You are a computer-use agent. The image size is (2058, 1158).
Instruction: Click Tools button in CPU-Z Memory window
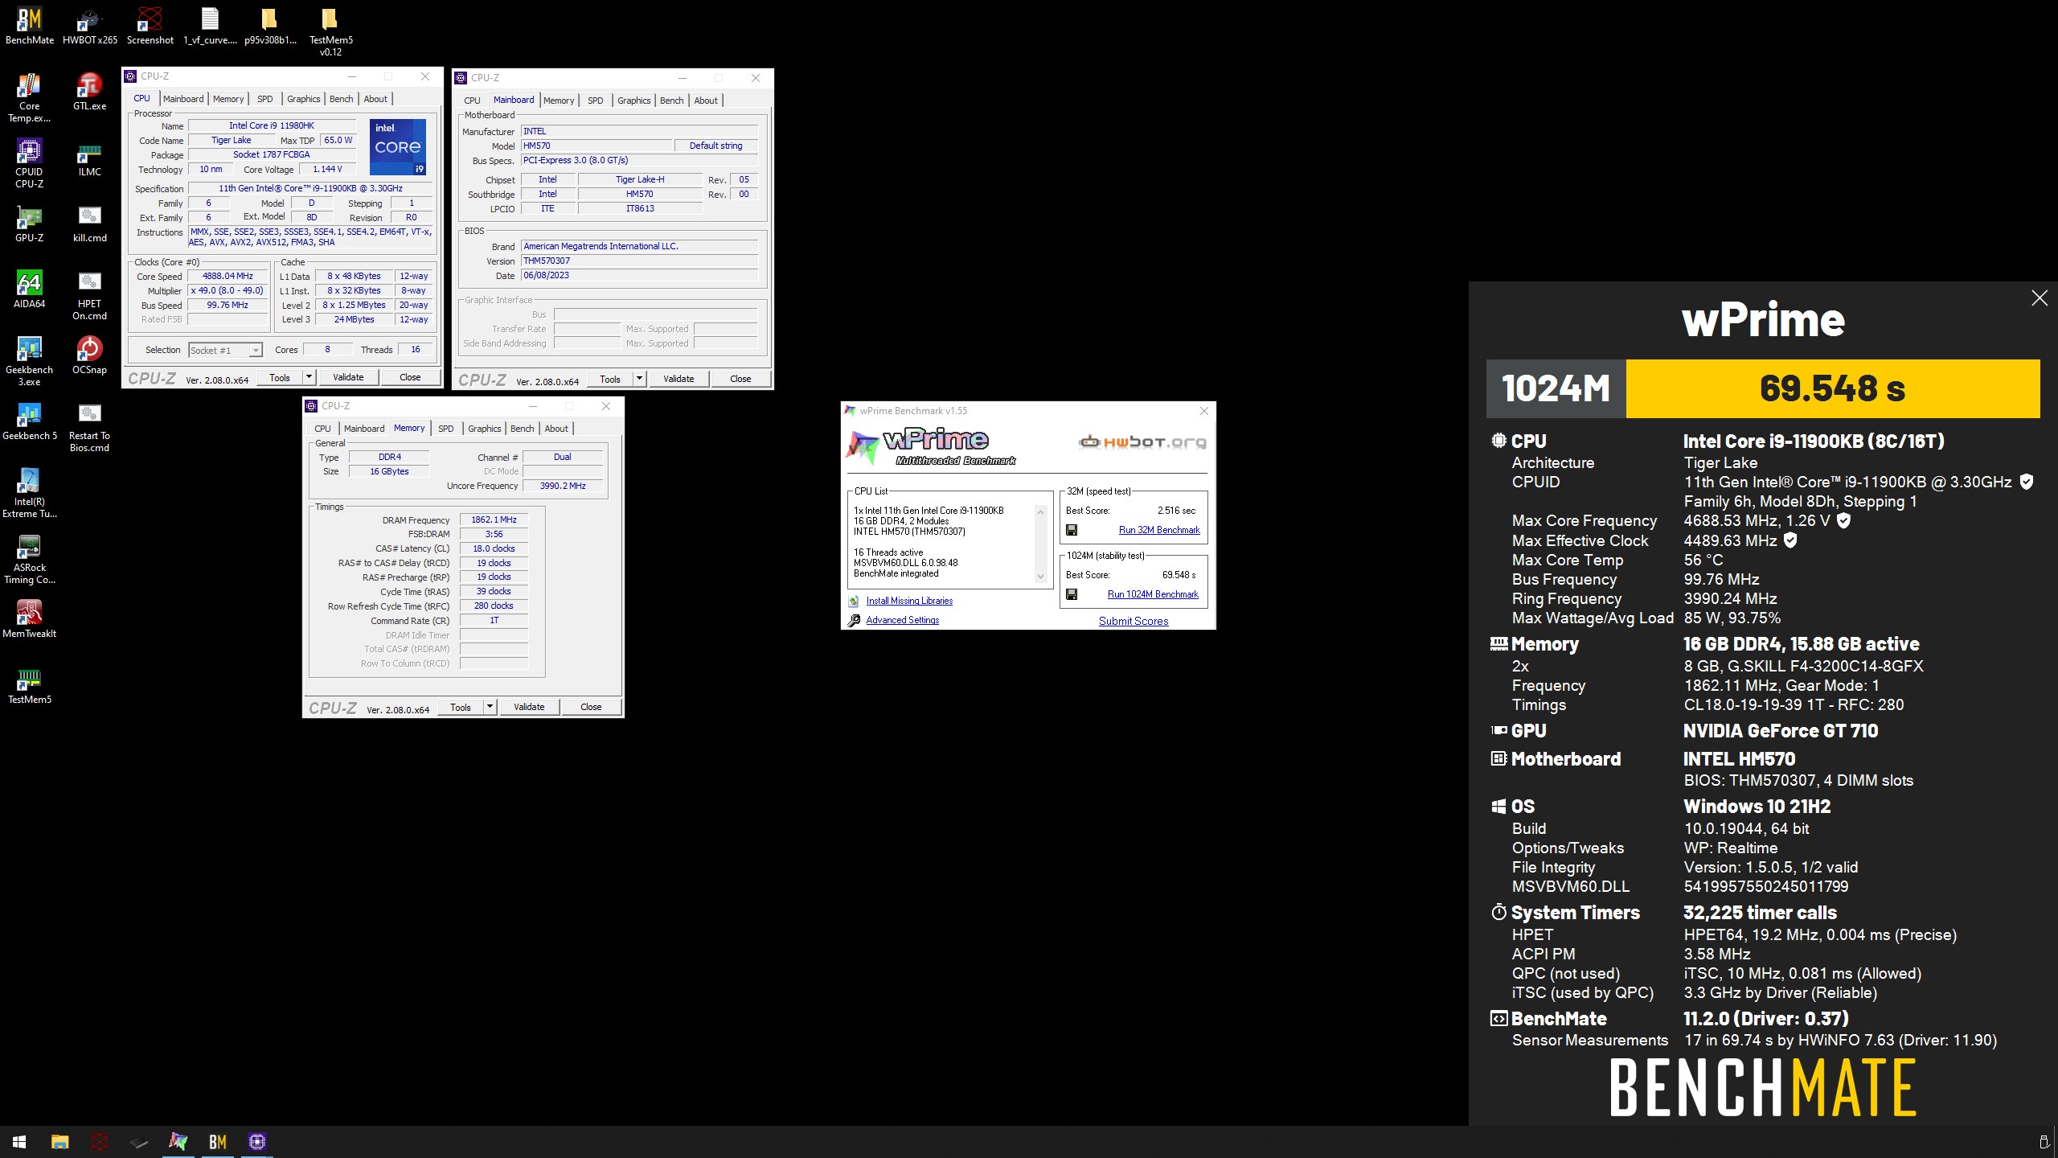pos(461,707)
